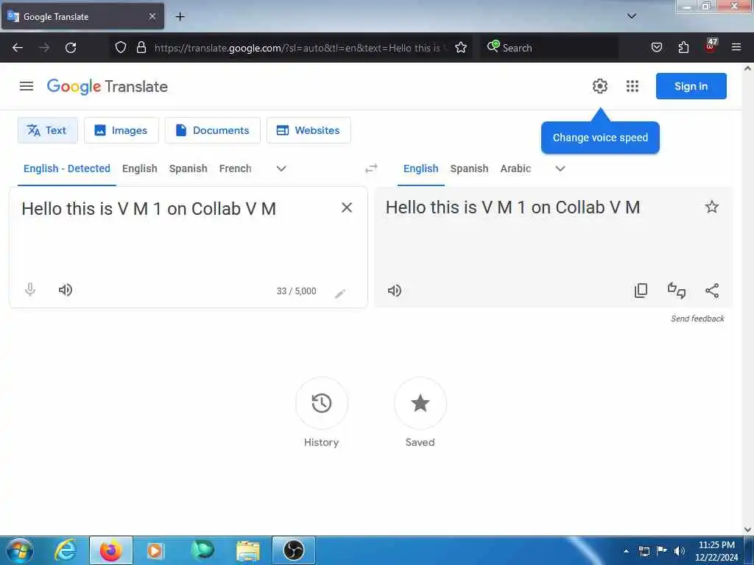Copy the translation to the clipboard

point(641,290)
